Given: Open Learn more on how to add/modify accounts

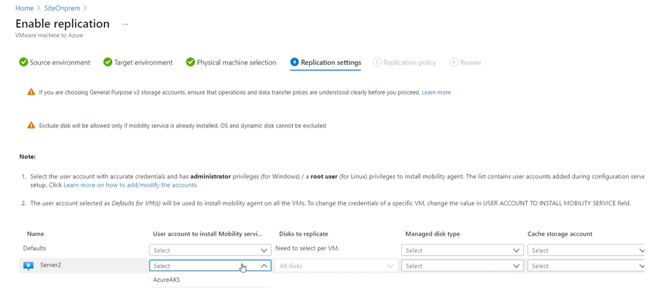Looking at the screenshot, I should [x=131, y=185].
